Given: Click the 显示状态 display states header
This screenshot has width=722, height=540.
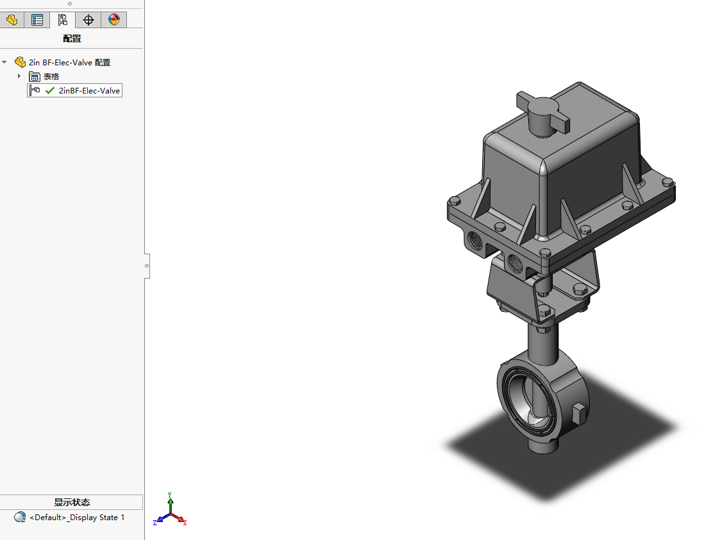Looking at the screenshot, I should coord(72,502).
